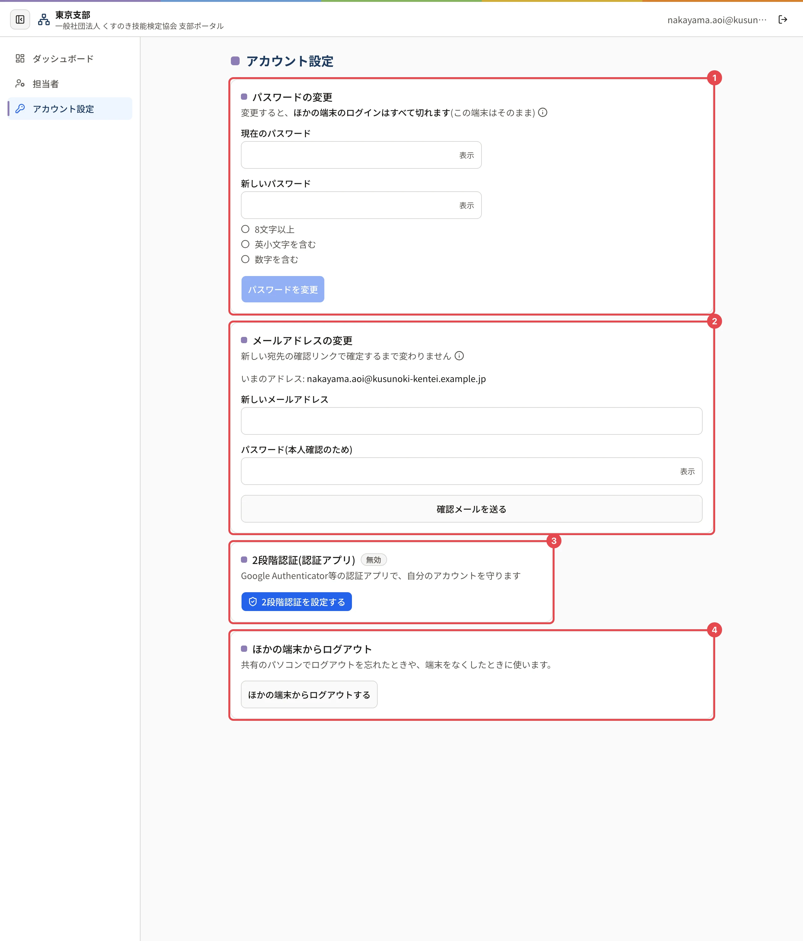Open the info icon beside the email confirmation note
The height and width of the screenshot is (941, 803).
pos(459,356)
